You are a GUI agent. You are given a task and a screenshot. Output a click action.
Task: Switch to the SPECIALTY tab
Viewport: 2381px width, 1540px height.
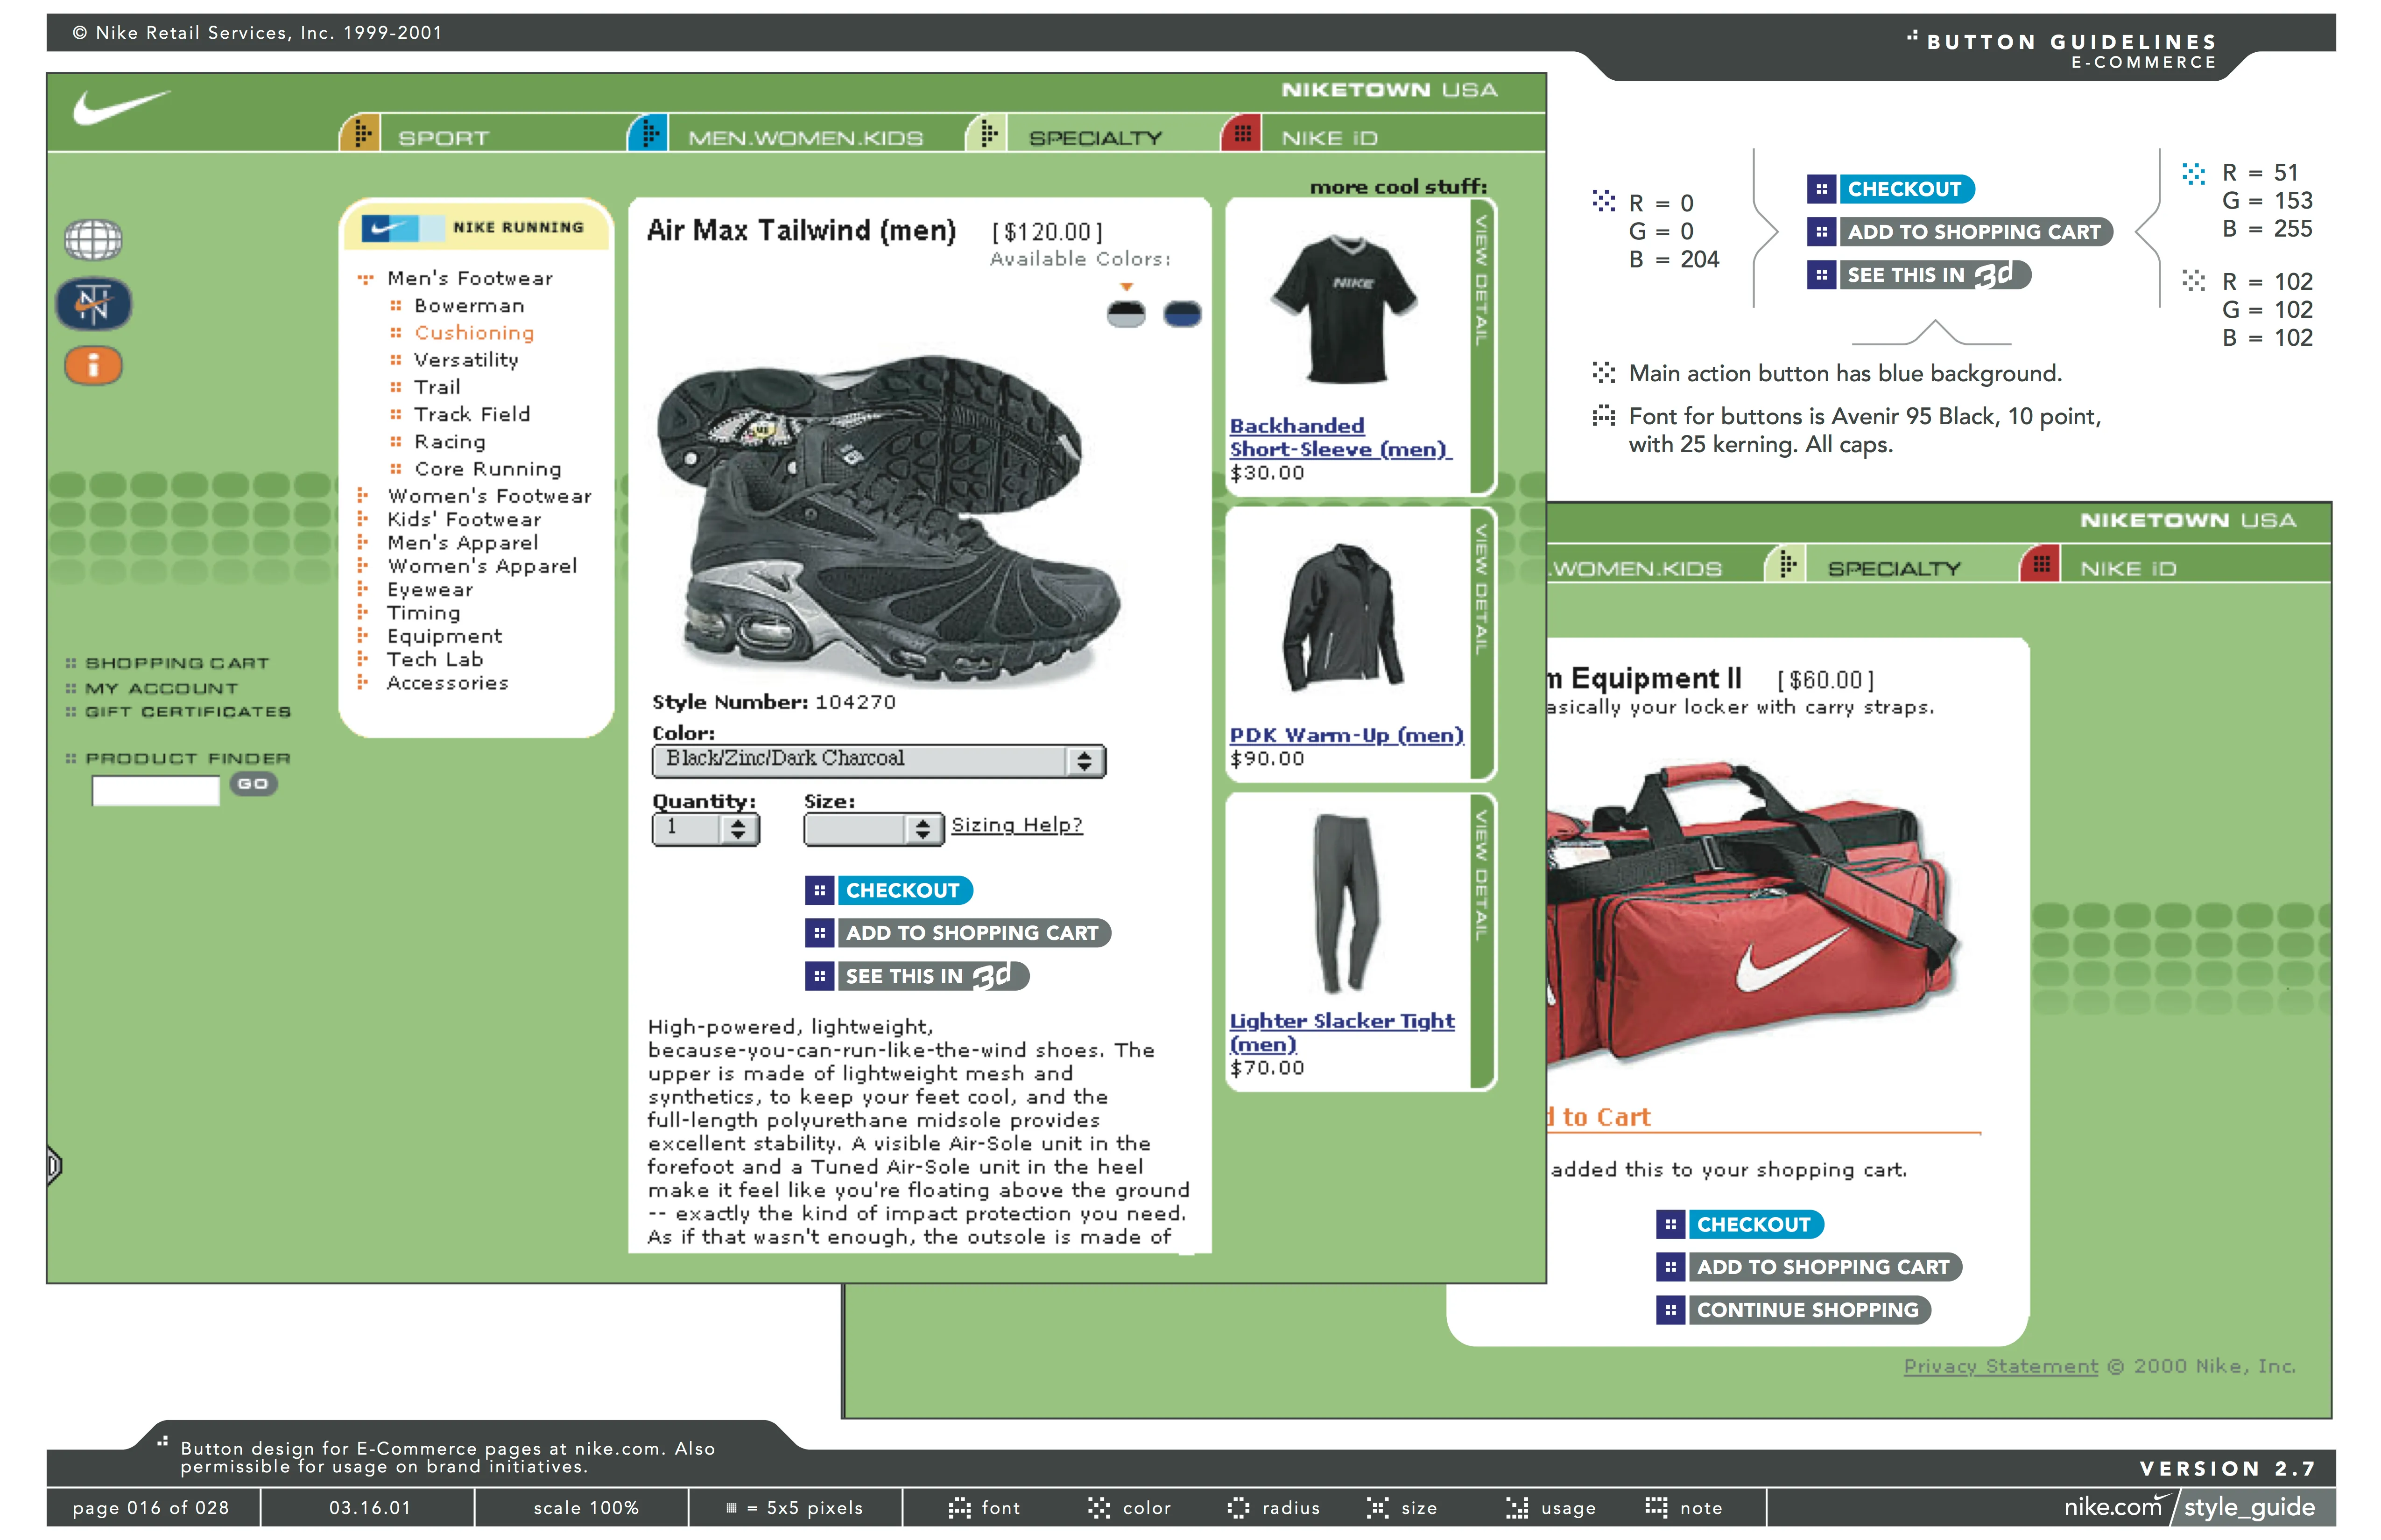(1095, 138)
